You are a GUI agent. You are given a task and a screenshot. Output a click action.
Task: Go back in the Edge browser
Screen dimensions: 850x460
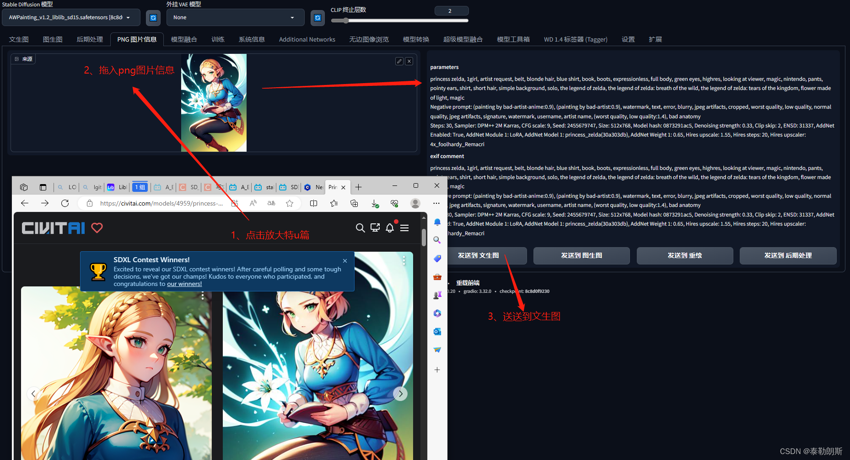pyautogui.click(x=25, y=203)
